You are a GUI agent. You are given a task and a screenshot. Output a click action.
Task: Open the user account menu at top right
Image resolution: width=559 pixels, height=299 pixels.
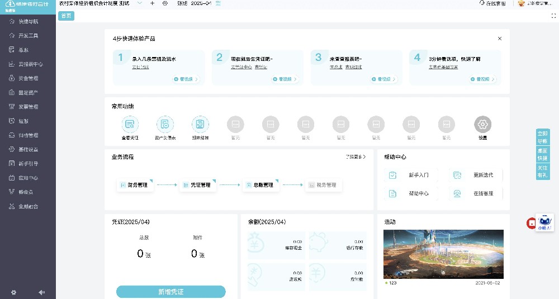536,3
